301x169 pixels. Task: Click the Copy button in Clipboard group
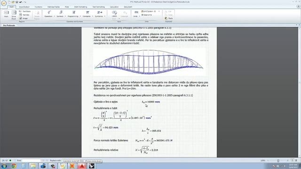pos(169,15)
